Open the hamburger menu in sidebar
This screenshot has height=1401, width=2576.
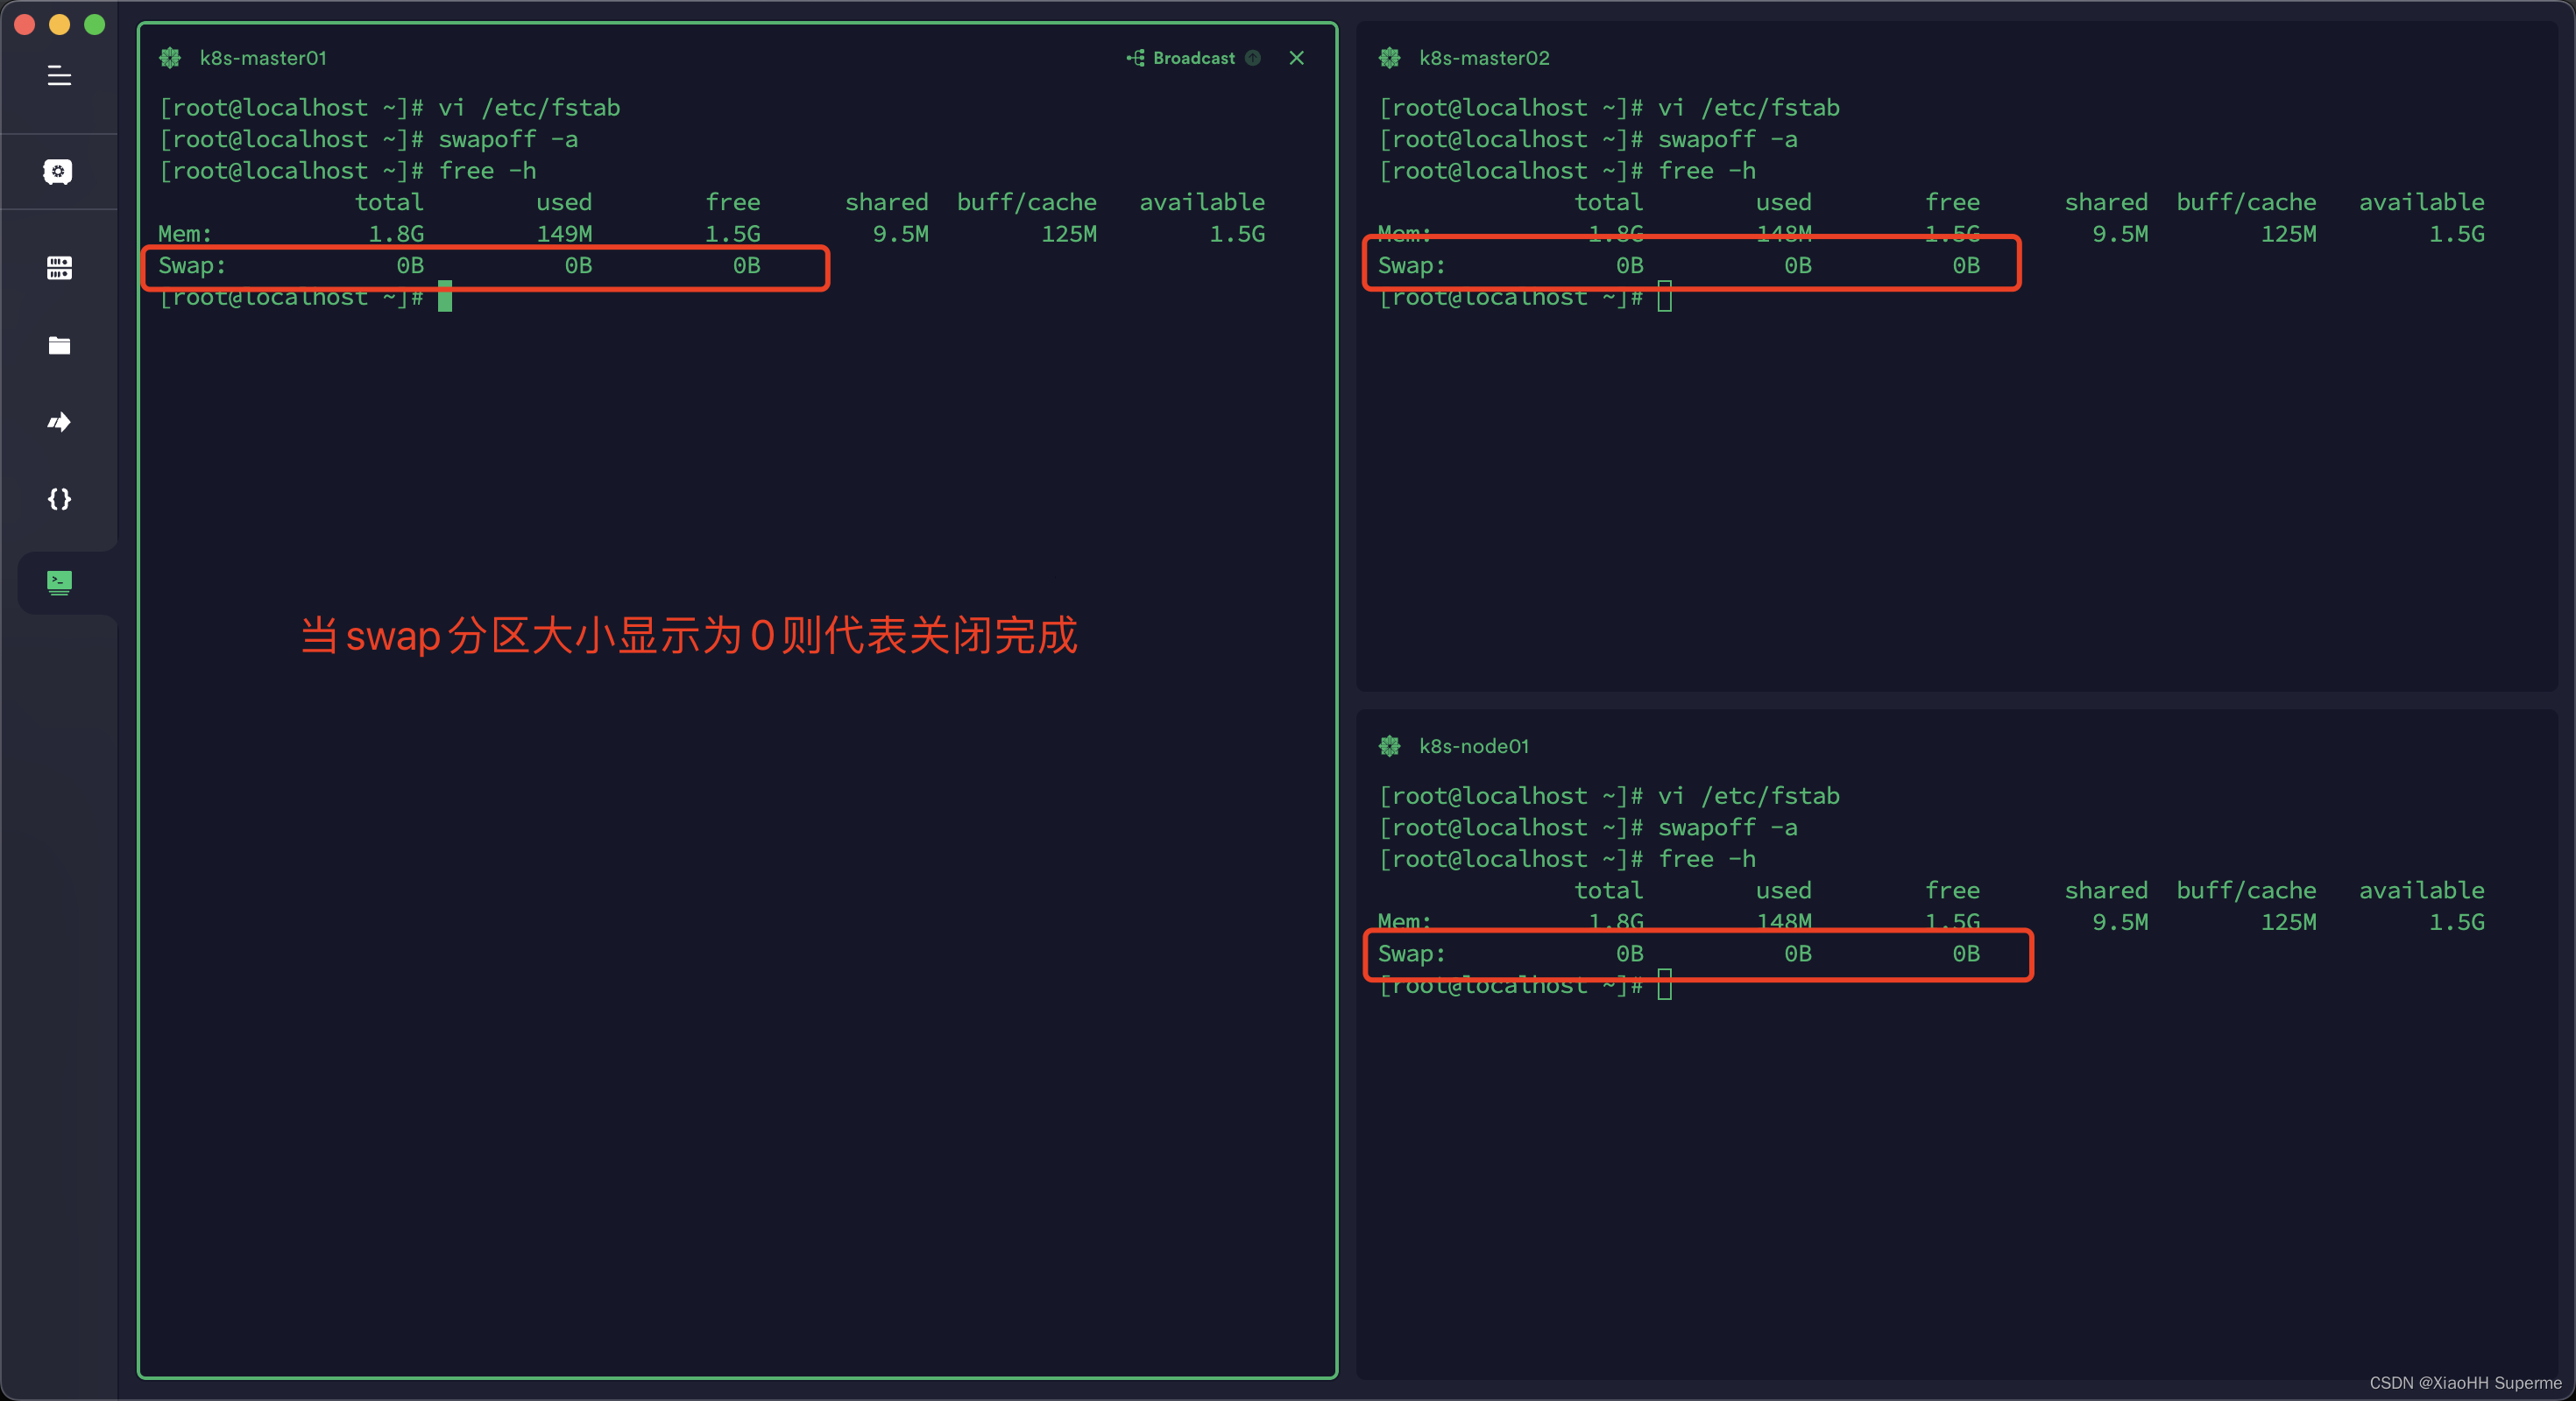[59, 76]
